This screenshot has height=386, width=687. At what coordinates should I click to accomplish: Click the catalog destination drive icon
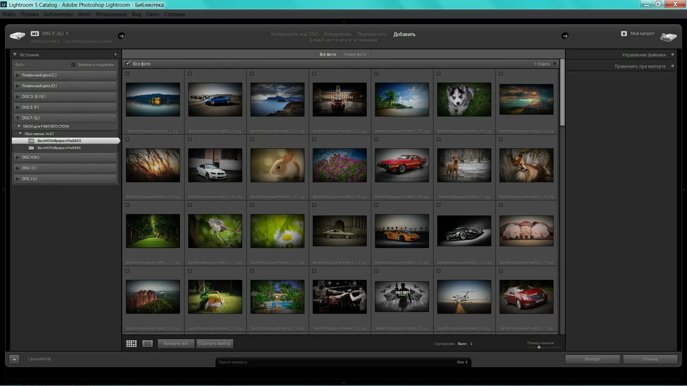coord(668,36)
